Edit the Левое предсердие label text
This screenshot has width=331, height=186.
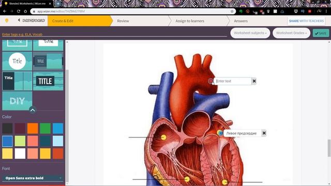point(242,133)
